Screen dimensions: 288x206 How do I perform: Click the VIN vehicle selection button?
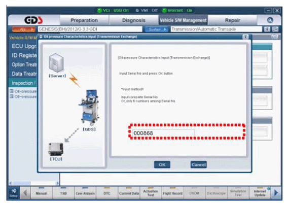(23, 29)
